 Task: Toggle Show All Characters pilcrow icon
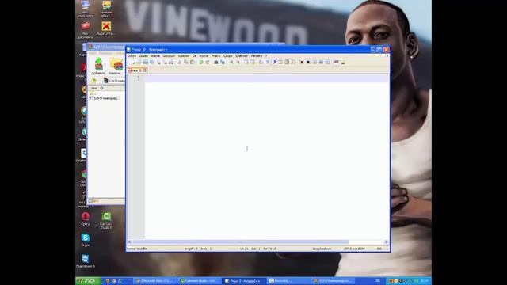coord(268,62)
